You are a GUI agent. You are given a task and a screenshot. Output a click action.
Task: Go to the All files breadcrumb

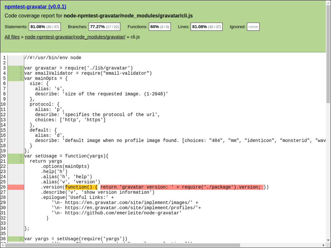[x=12, y=37]
